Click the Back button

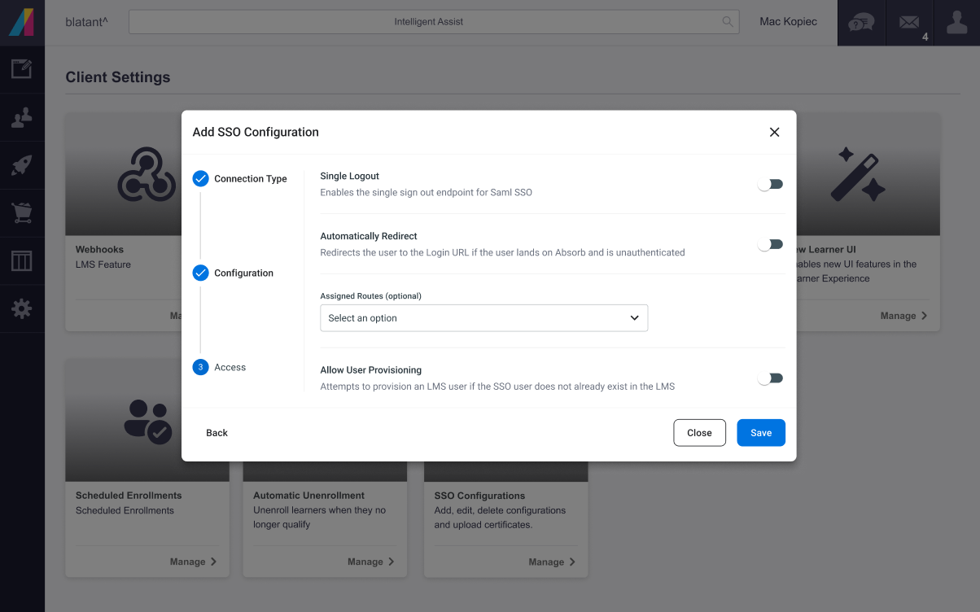point(217,433)
